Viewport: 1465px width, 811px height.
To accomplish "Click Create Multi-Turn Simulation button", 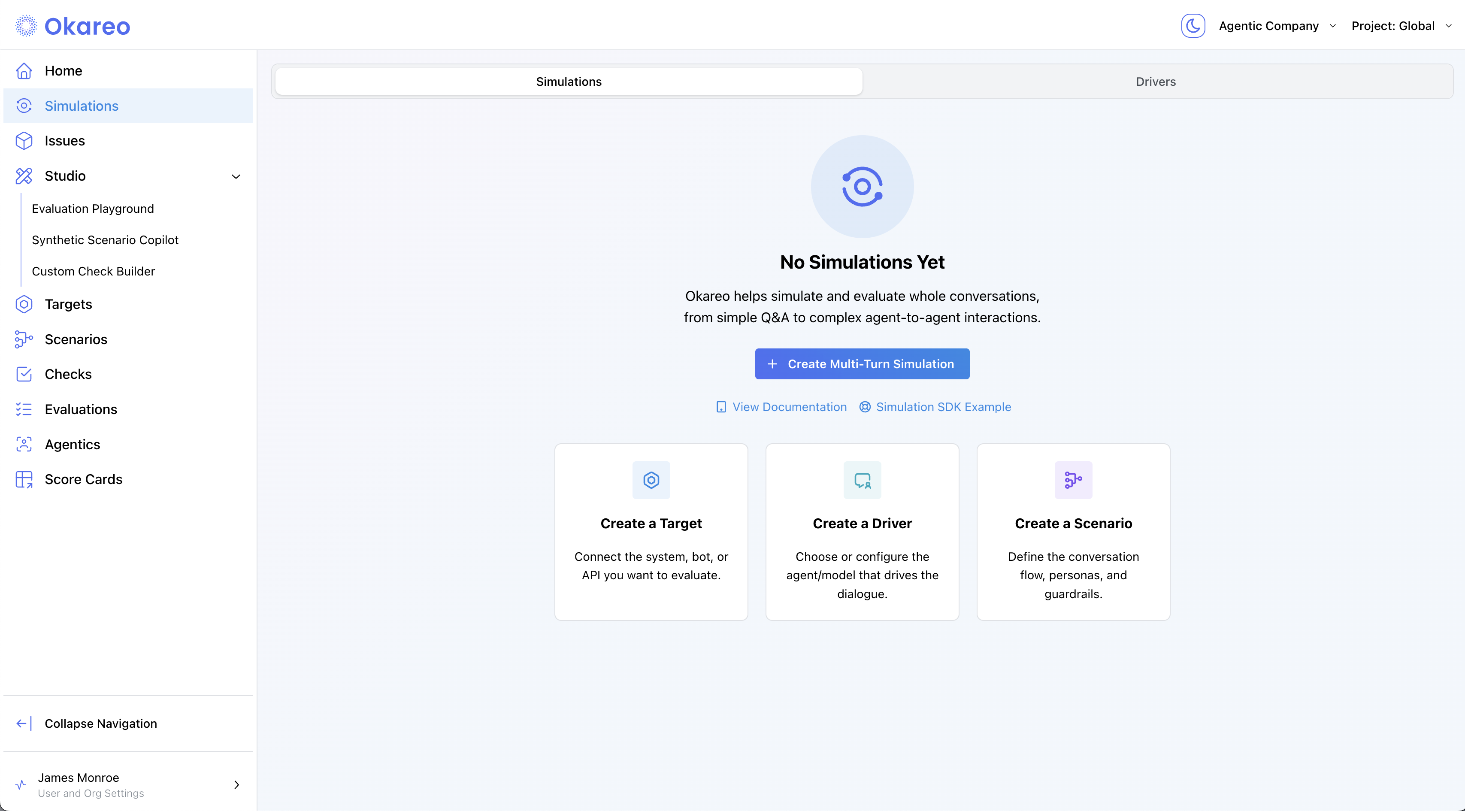I will tap(862, 364).
